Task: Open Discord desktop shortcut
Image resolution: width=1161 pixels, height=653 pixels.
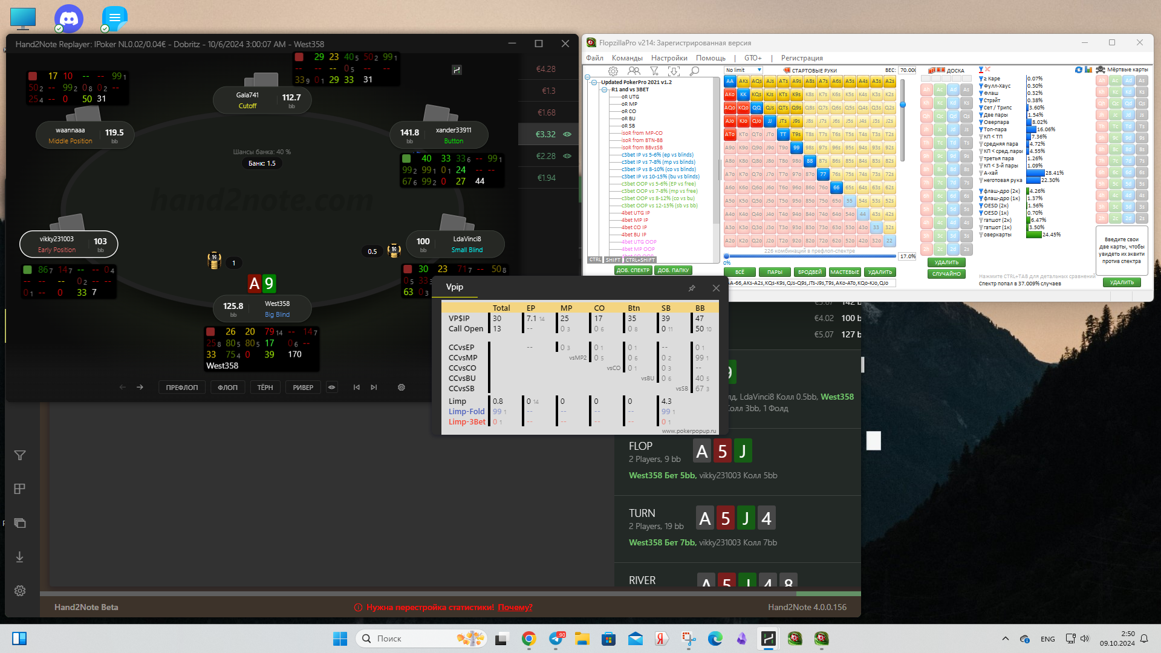Action: tap(69, 18)
